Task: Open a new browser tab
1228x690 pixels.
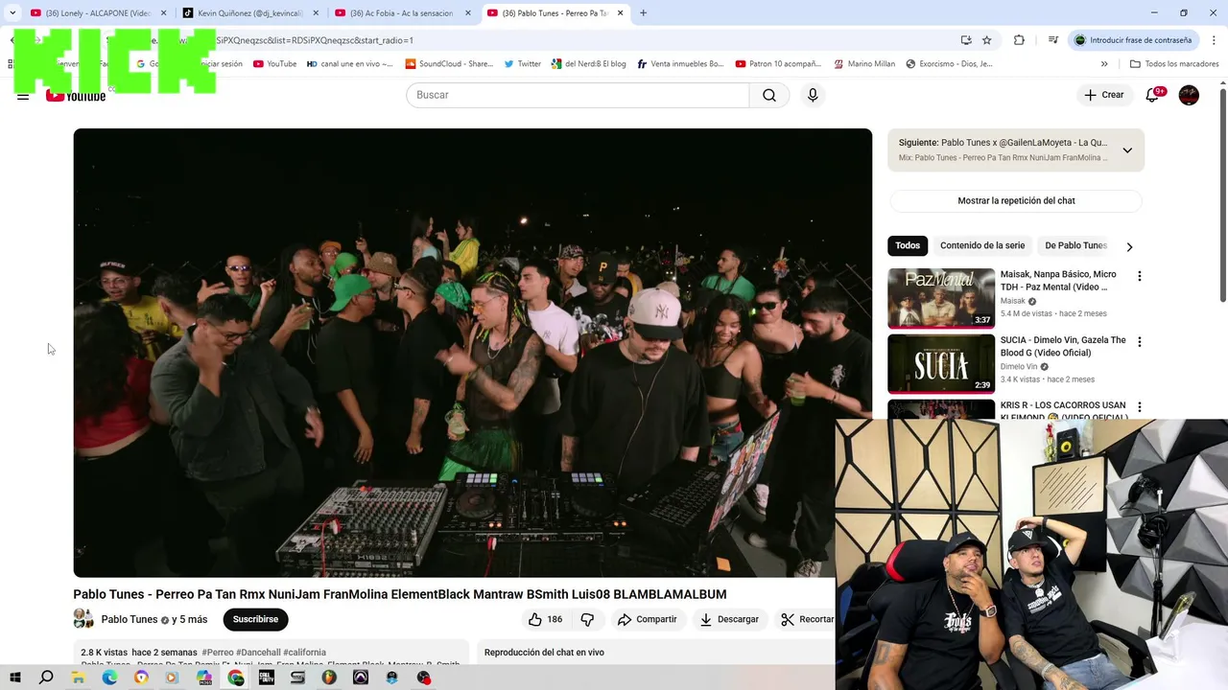Action: tap(643, 13)
